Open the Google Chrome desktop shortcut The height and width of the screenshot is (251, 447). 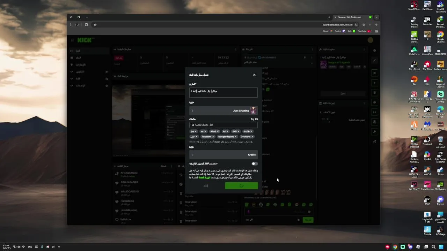[440, 37]
